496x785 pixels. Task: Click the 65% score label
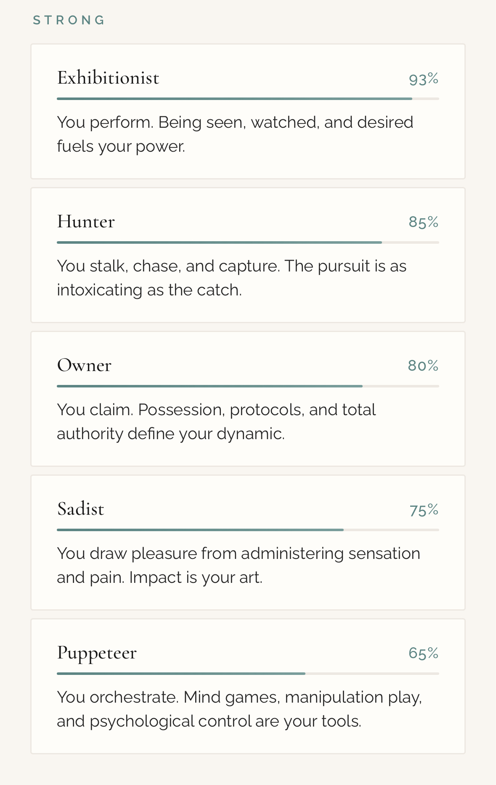[x=423, y=653]
